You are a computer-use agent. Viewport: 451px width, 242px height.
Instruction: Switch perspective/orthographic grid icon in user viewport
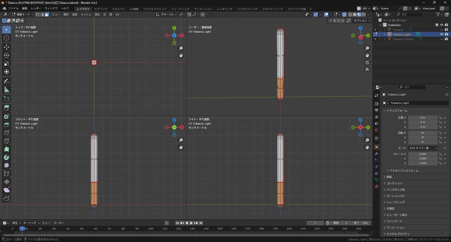(367, 69)
